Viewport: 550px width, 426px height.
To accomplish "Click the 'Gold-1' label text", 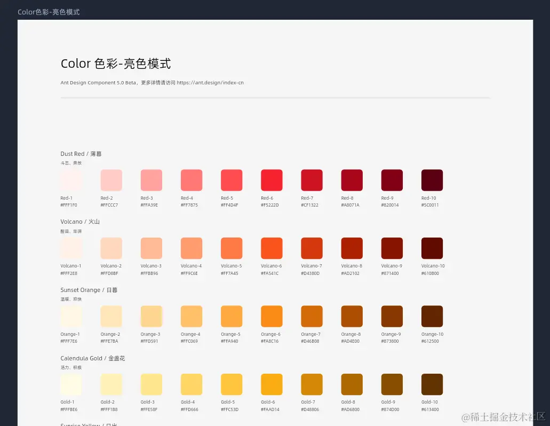I will point(67,402).
